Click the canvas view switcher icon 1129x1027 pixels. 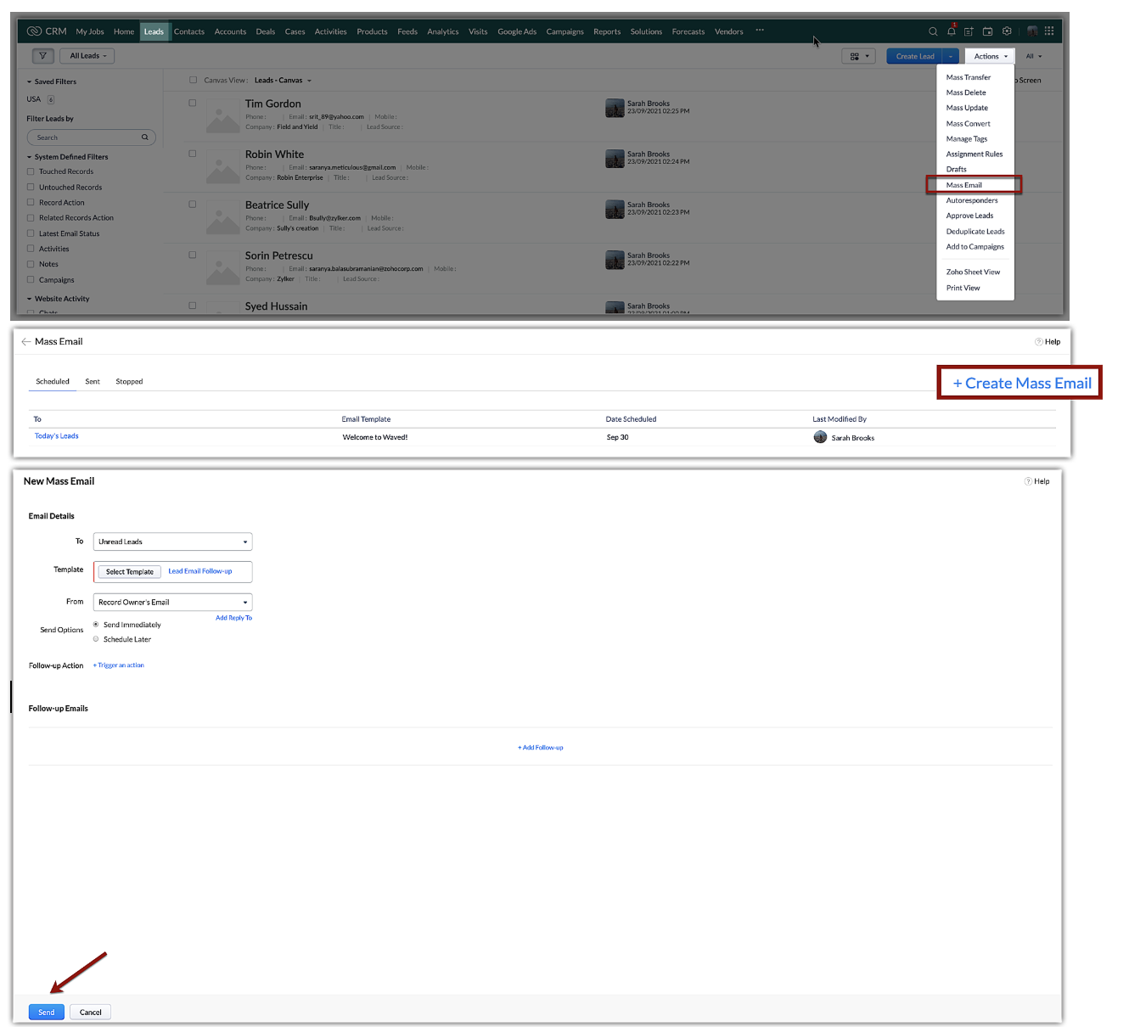[857, 56]
